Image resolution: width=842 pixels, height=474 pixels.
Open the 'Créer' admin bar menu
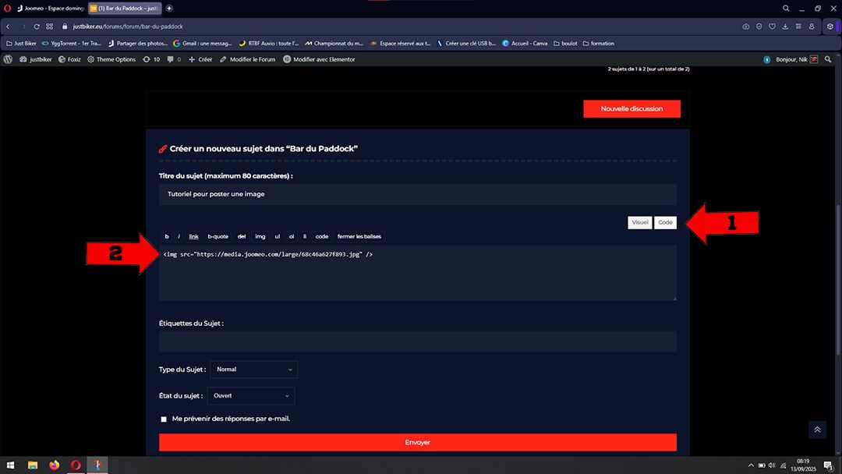(200, 59)
